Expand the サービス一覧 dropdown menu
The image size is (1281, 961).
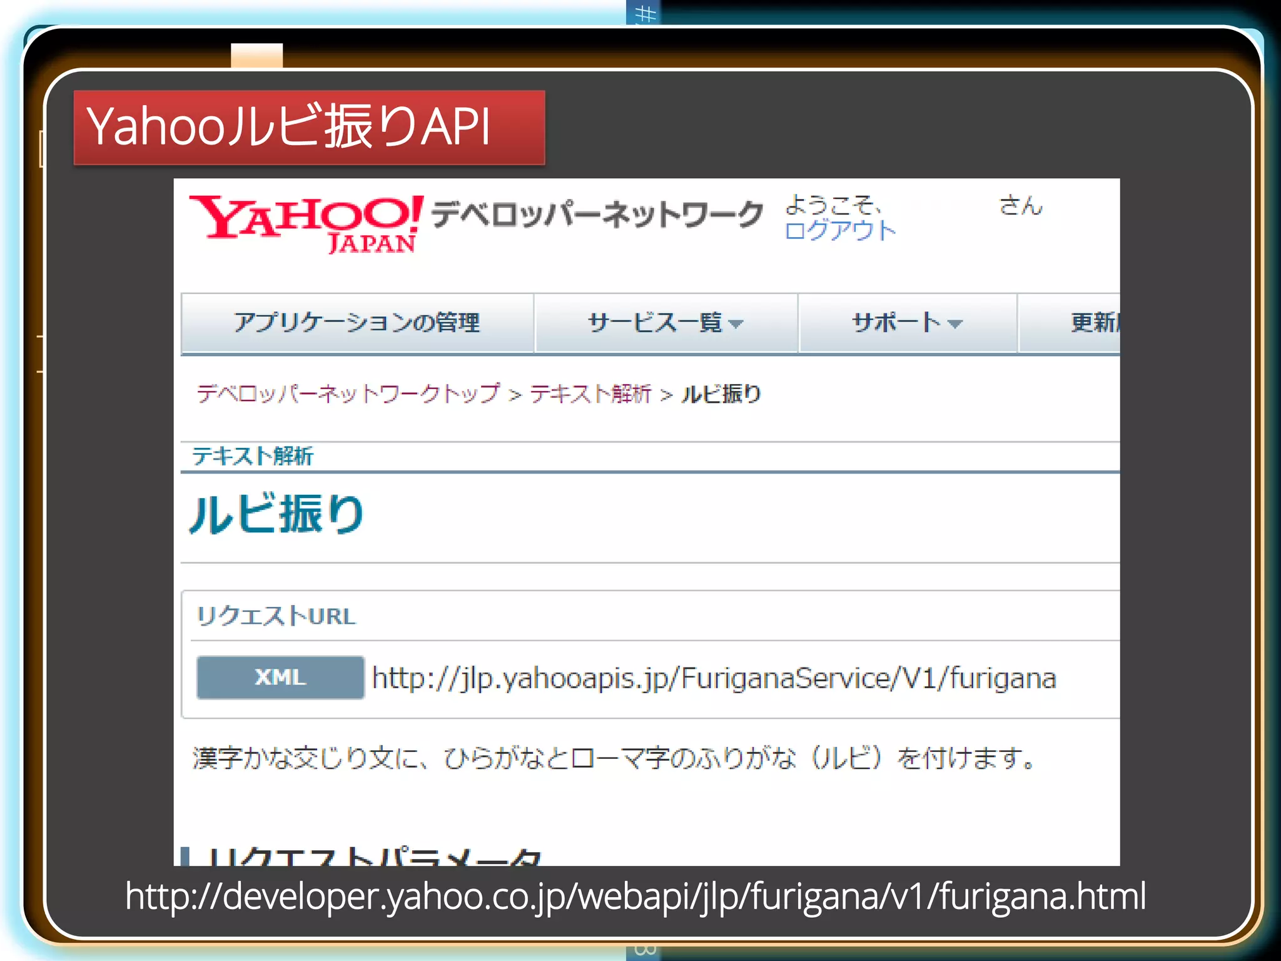click(666, 323)
